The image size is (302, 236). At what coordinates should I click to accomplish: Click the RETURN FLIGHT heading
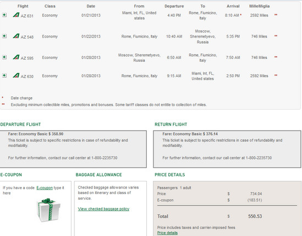click(x=171, y=125)
